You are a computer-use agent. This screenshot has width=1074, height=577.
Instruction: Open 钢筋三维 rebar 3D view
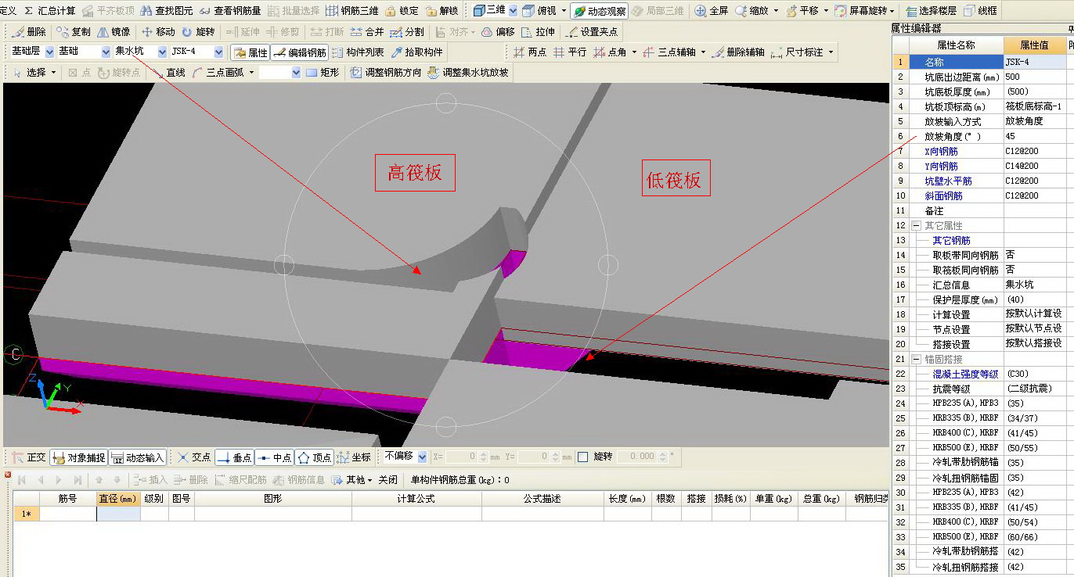[352, 11]
